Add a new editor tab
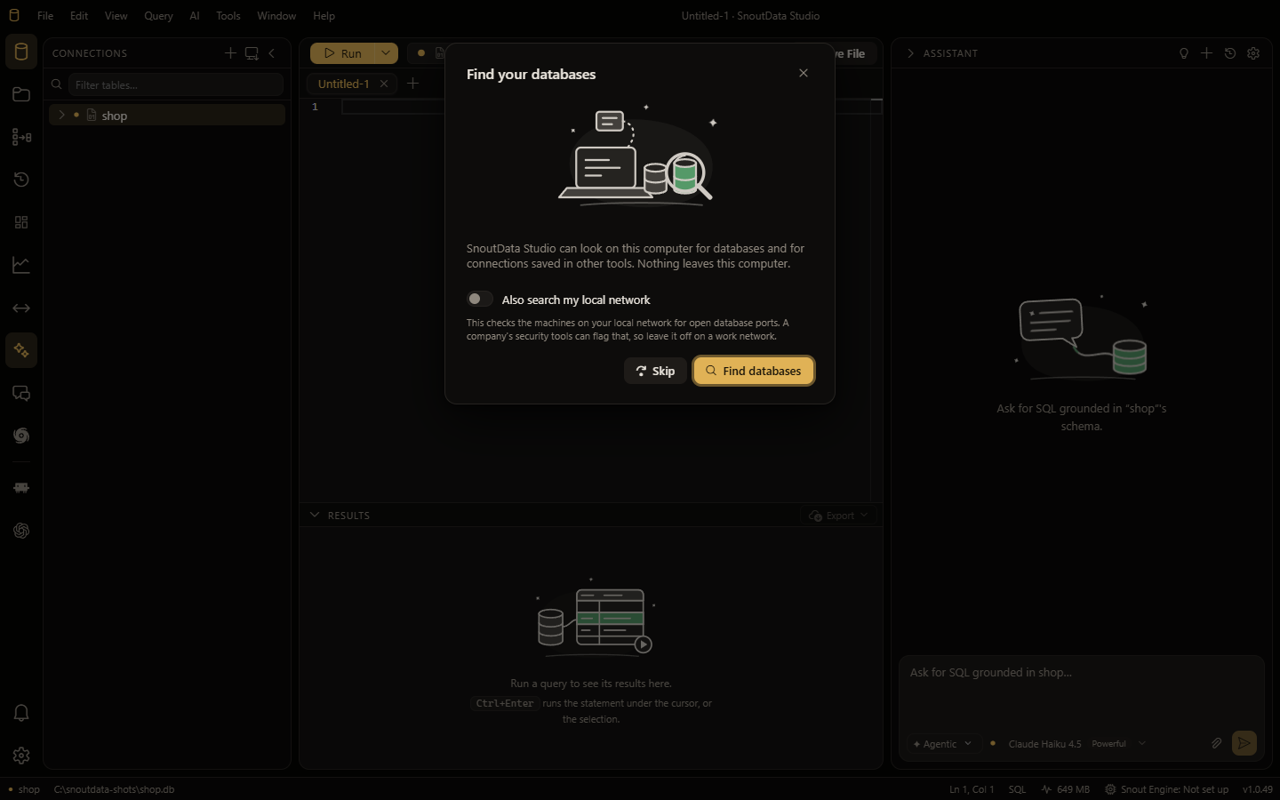The image size is (1280, 800). point(412,84)
